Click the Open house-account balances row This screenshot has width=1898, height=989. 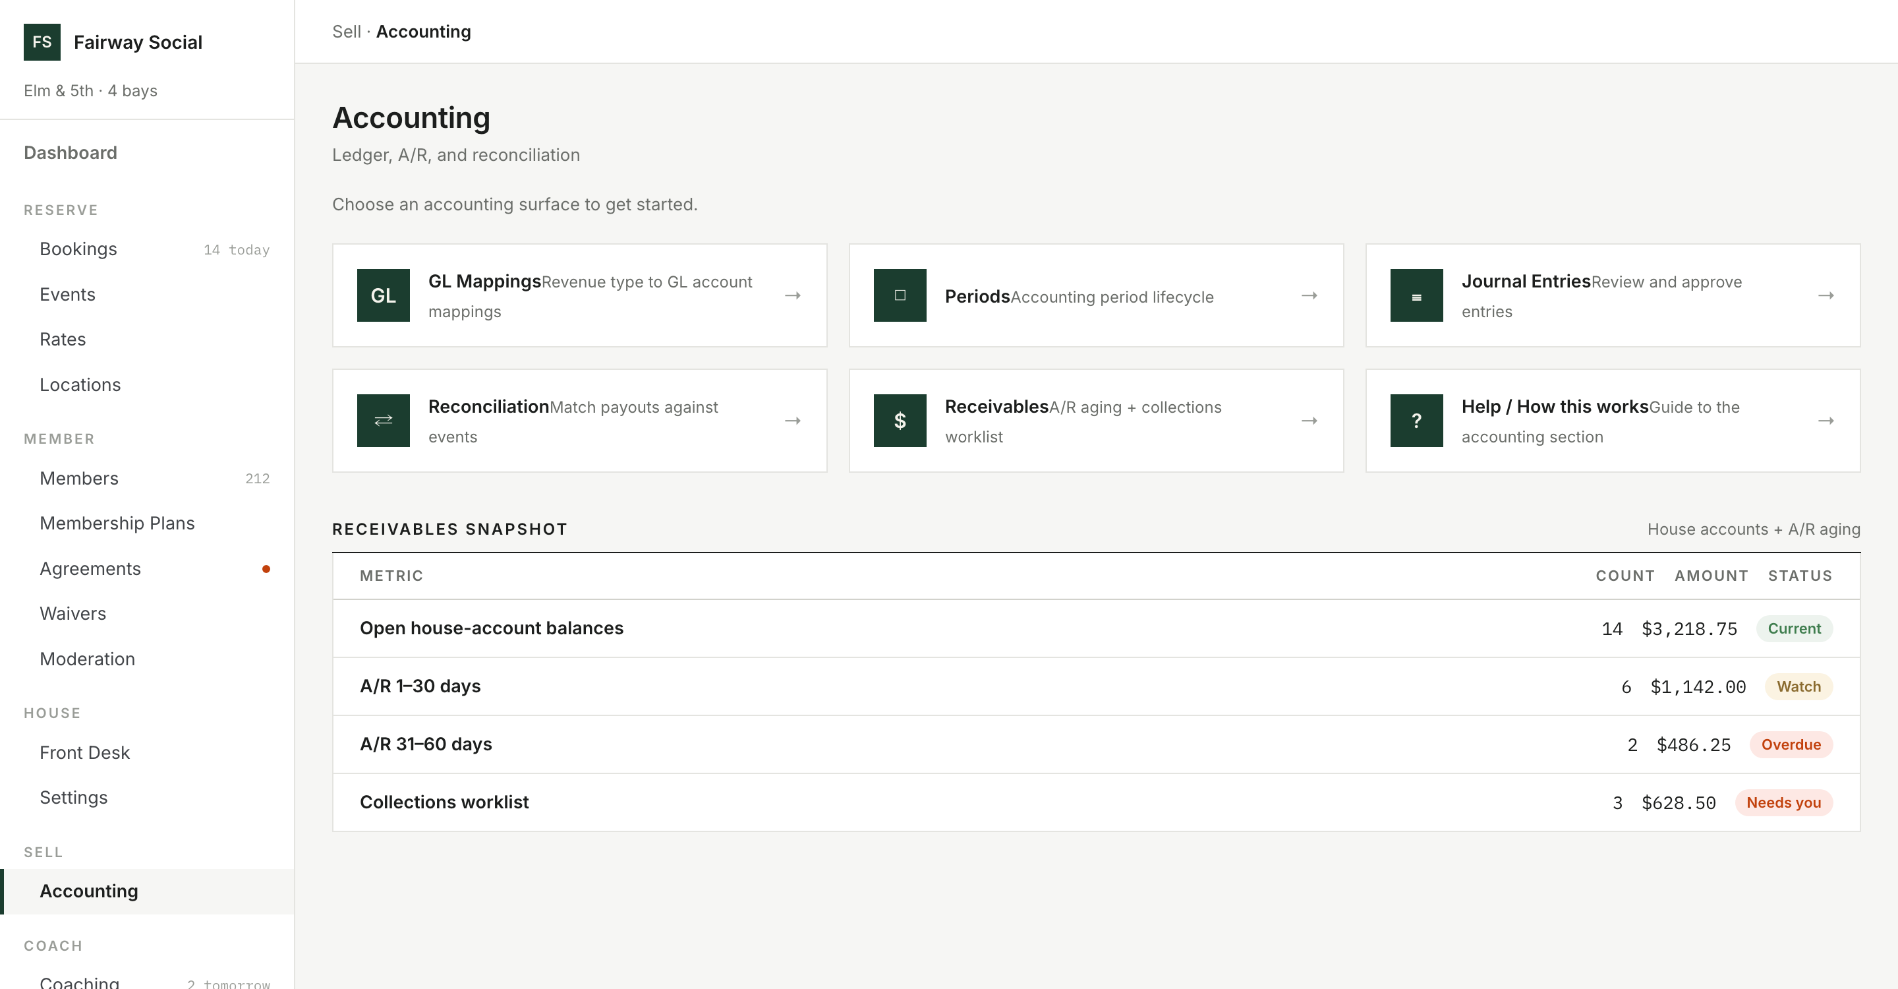click(1097, 628)
